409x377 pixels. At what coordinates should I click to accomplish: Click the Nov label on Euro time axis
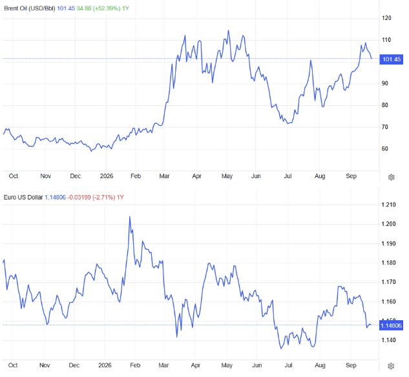tap(45, 365)
